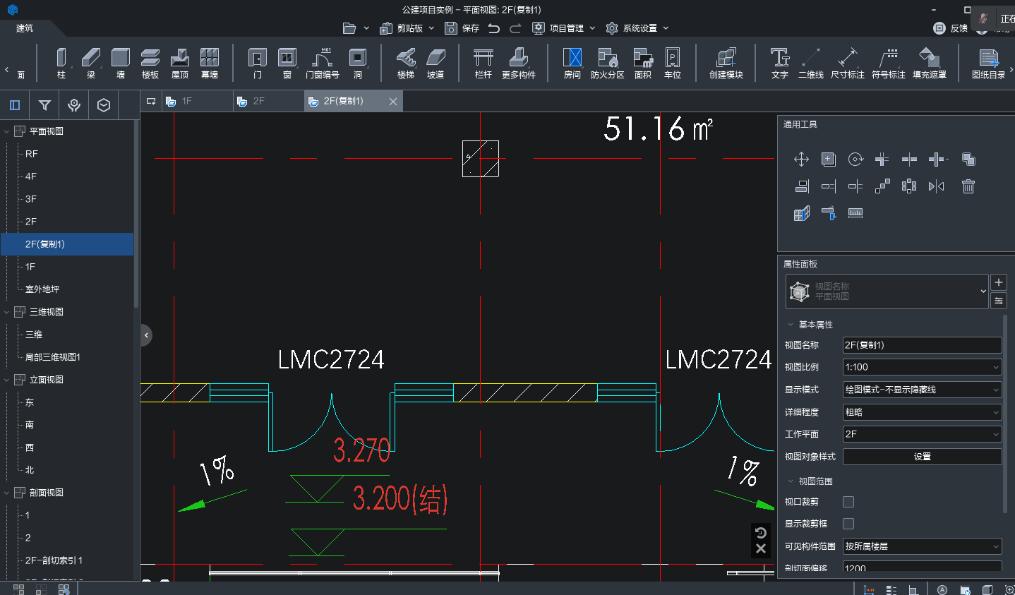Select the Wall (墙) tool

click(x=121, y=63)
